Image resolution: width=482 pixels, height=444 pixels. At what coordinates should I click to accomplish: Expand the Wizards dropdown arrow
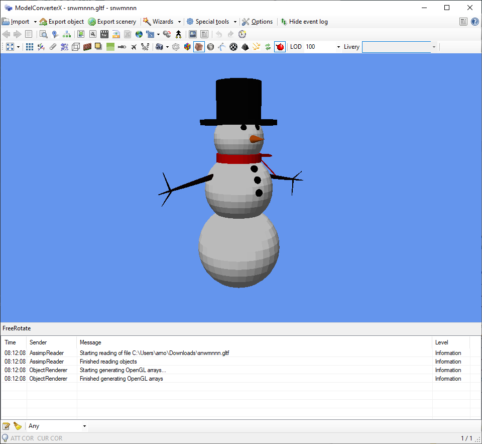pyautogui.click(x=180, y=22)
